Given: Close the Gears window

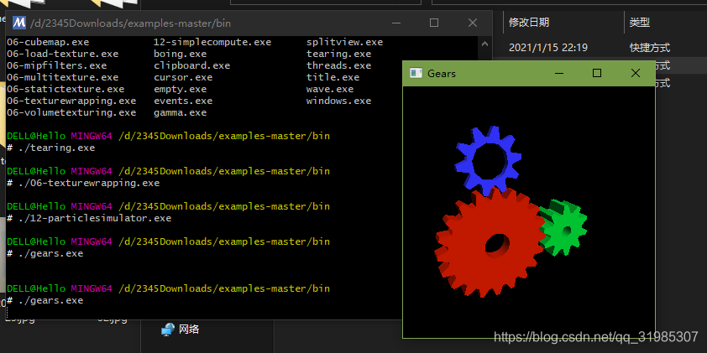Looking at the screenshot, I should pos(635,74).
